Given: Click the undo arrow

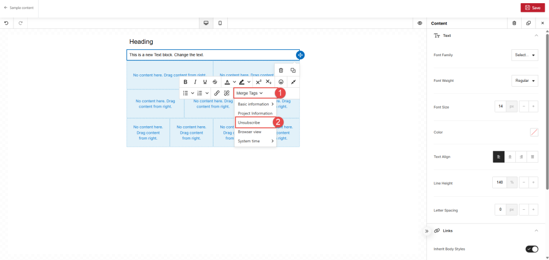Looking at the screenshot, I should click(x=6, y=23).
